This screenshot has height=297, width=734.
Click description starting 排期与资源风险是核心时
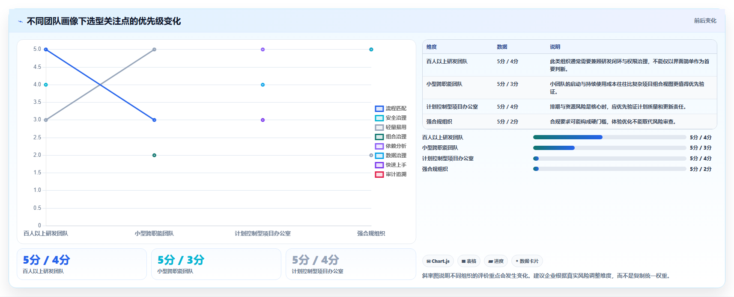tap(618, 107)
